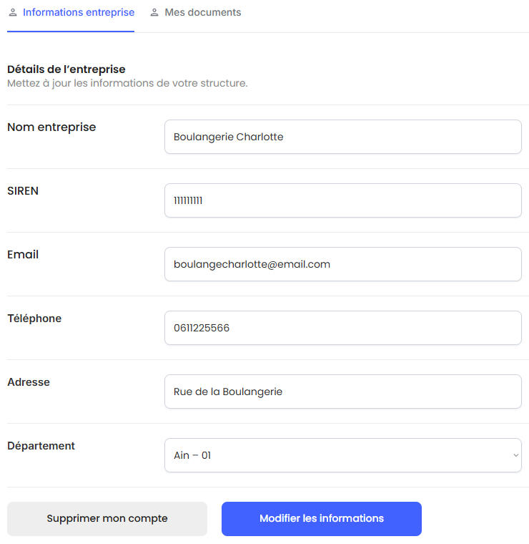Screen dimensions: 529x544
Task: Focus the Email field with boulangecharlotte@email.com
Action: coord(342,264)
